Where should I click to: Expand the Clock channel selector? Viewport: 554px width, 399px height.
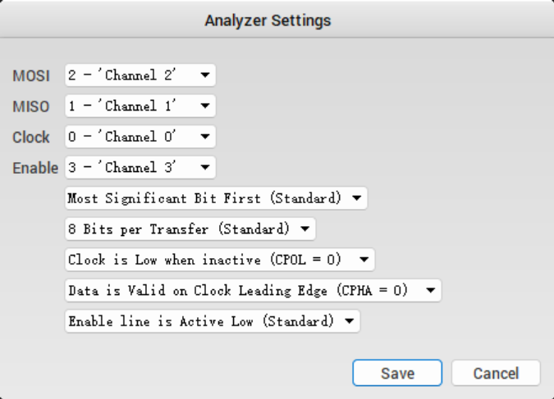point(140,137)
